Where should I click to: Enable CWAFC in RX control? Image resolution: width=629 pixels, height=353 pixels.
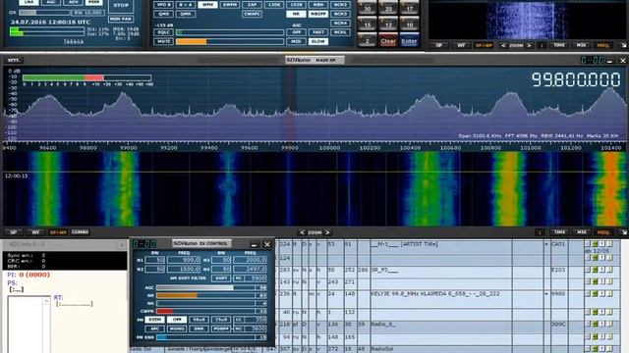coord(252,14)
